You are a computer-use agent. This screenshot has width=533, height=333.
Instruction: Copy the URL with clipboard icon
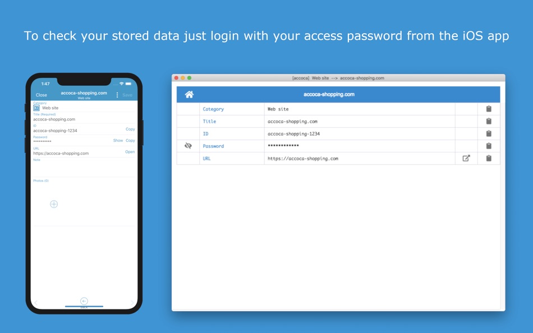click(489, 158)
